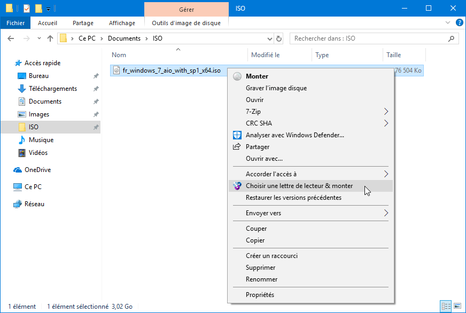Unpin ISO folder using its pin icon
The width and height of the screenshot is (466, 313).
[96, 127]
